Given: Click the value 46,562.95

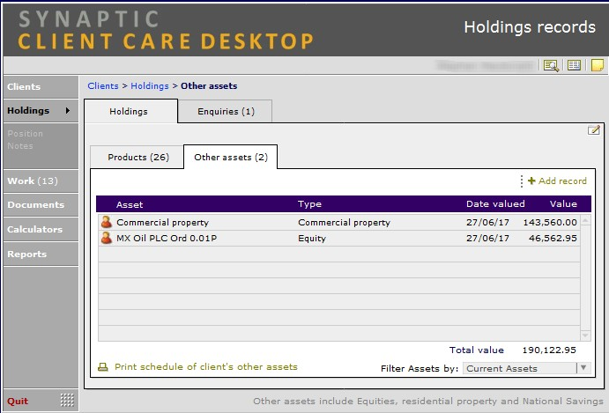Looking at the screenshot, I should click(553, 239).
